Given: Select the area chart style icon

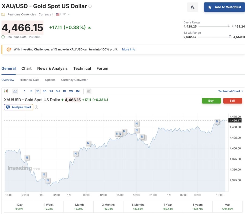Looking at the screenshot, I should pos(15,91).
